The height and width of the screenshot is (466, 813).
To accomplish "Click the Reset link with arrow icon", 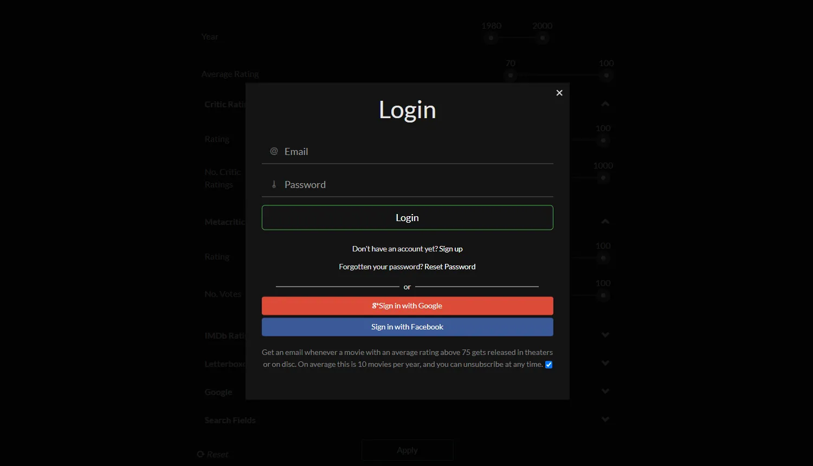I will (x=212, y=455).
